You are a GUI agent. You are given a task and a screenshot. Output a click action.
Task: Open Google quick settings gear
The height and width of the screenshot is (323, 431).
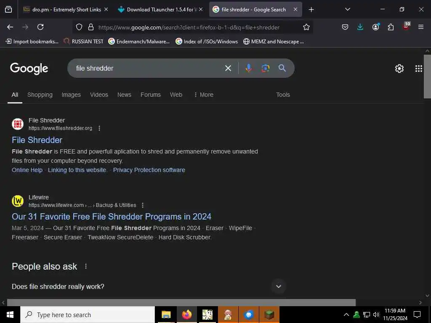click(399, 69)
